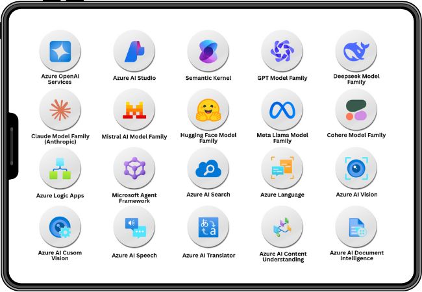422x292 pixels.
Task: Select the 'Mistral AI Model Family' caption
Action: click(x=134, y=136)
